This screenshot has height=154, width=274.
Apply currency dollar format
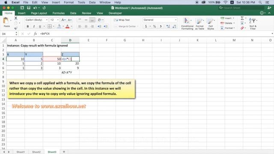146,27
